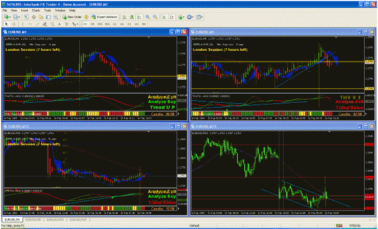
Task: Select the EURUSD,M1 bottom tab
Action: [x=12, y=220]
